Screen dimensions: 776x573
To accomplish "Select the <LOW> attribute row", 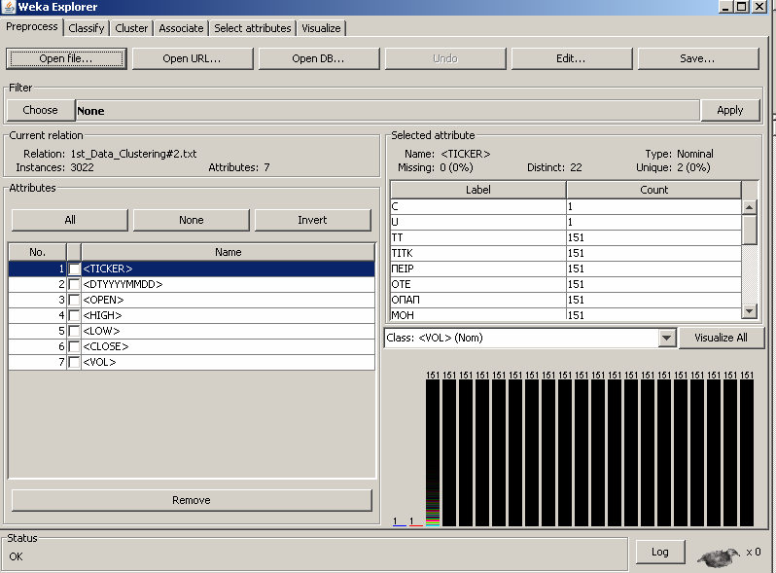I will [192, 331].
